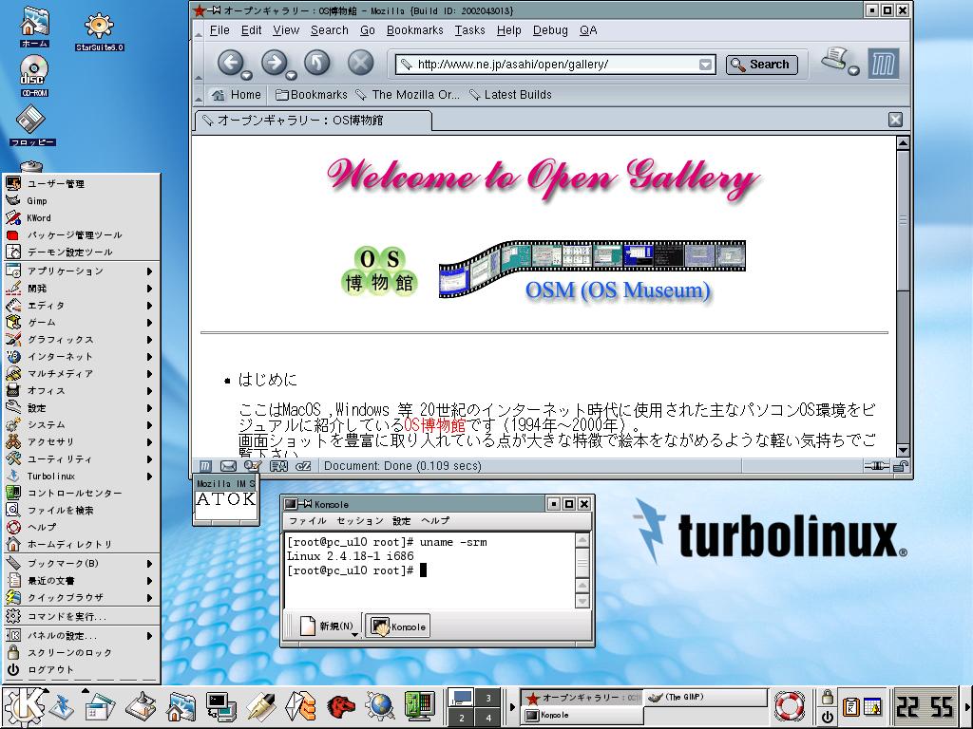Launch the pen-nib panel icon
Image resolution: width=973 pixels, height=729 pixels.
260,707
